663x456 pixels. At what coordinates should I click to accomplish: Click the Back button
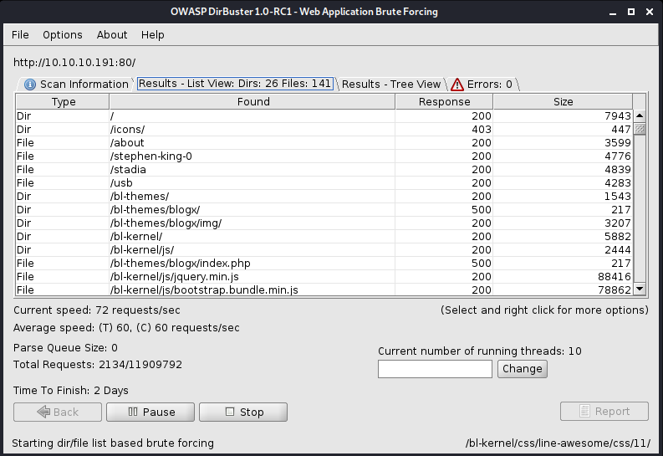58,412
